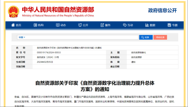Image resolution: width=188 pixels, height=107 pixels.
Task: Click the 专题 special topics icon
Action: (169, 25)
